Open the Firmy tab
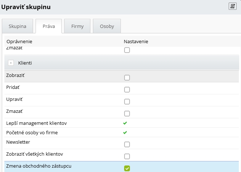This screenshot has width=241, height=172. tap(77, 27)
